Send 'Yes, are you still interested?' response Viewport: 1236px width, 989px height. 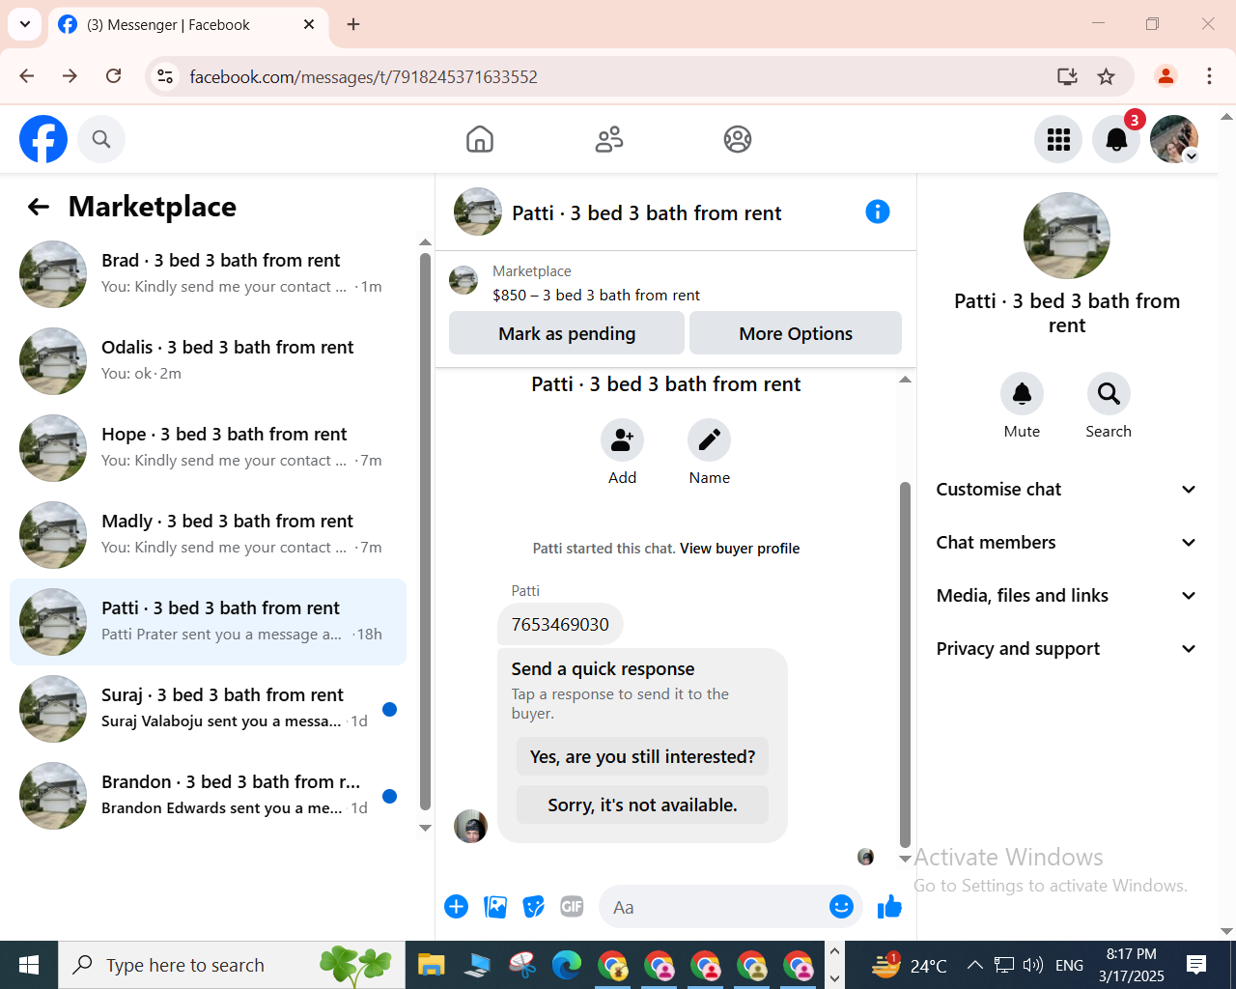643,757
